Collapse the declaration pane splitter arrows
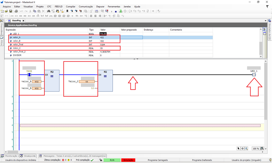This screenshot has width=275, height=165. 136,59
